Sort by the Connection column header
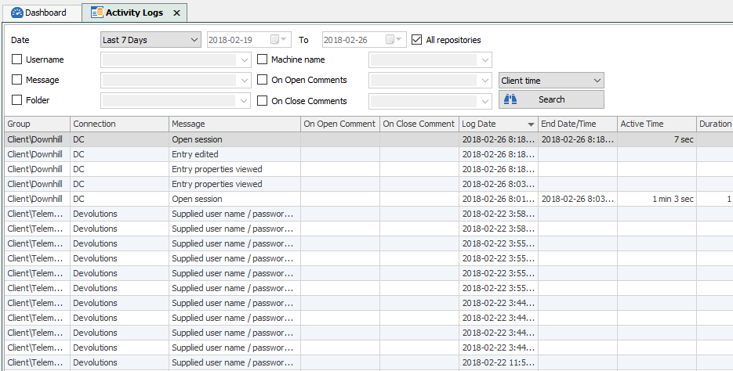 [x=120, y=124]
